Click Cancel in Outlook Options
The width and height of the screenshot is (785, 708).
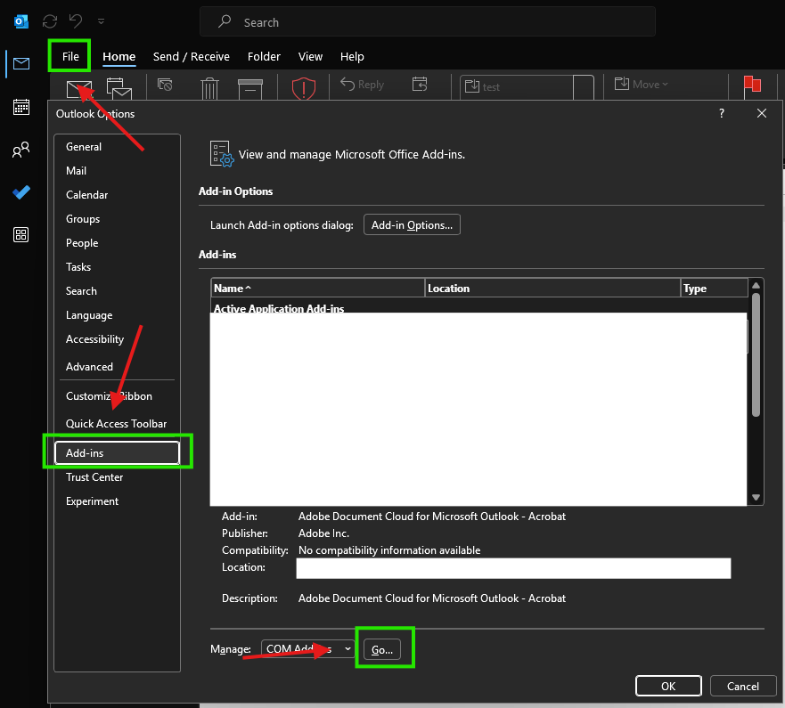(x=743, y=686)
